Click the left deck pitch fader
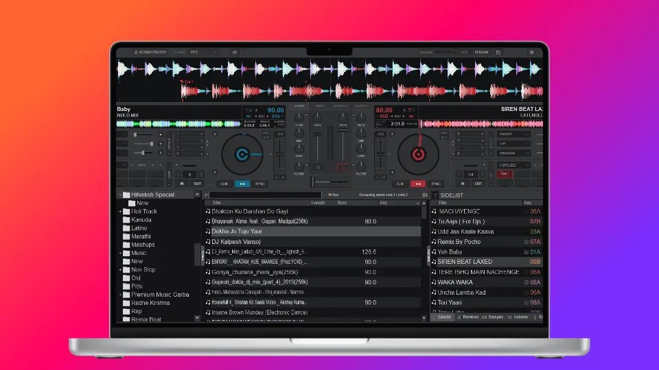This screenshot has height=370, width=659. (x=279, y=154)
